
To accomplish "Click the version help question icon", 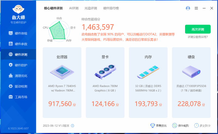I will pyautogui.click(x=72, y=126).
